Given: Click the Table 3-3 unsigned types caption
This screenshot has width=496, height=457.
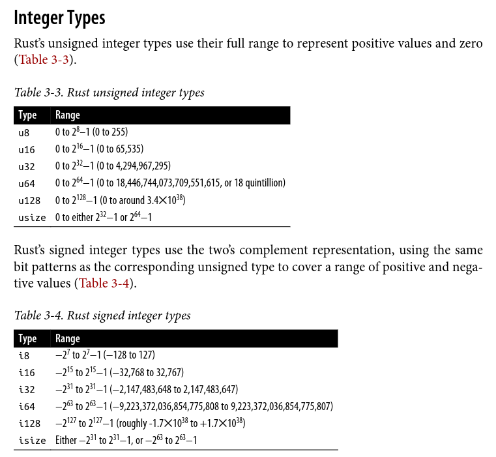Looking at the screenshot, I should pos(109,93).
